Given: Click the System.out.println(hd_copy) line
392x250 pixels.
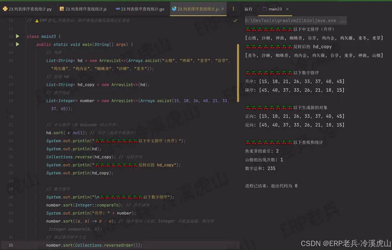Looking at the screenshot, I should coord(80,173).
